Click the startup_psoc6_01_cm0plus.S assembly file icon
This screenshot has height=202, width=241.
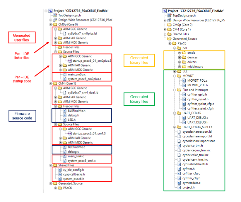[69, 61]
